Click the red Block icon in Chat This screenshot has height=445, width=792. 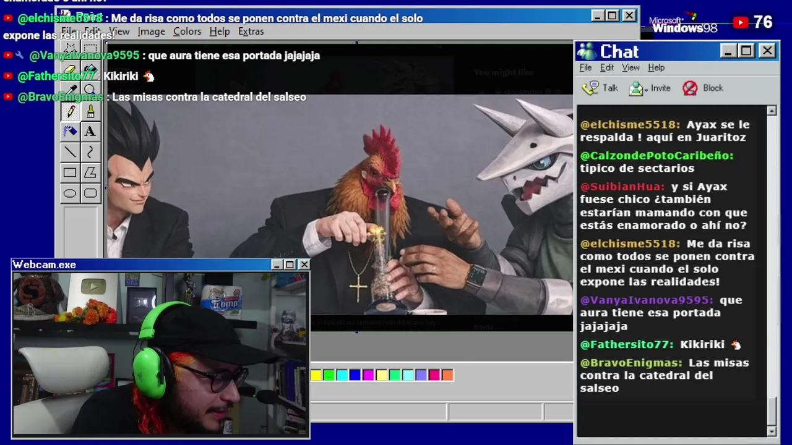[690, 88]
